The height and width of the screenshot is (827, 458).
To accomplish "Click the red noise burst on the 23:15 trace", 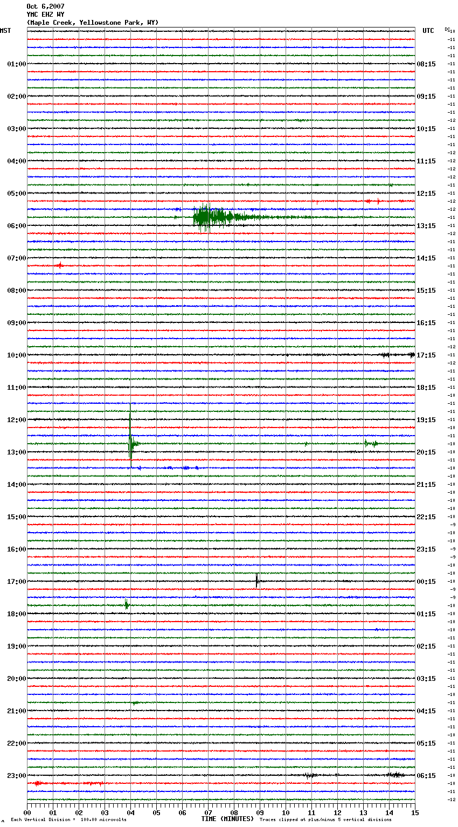I will pos(38,783).
